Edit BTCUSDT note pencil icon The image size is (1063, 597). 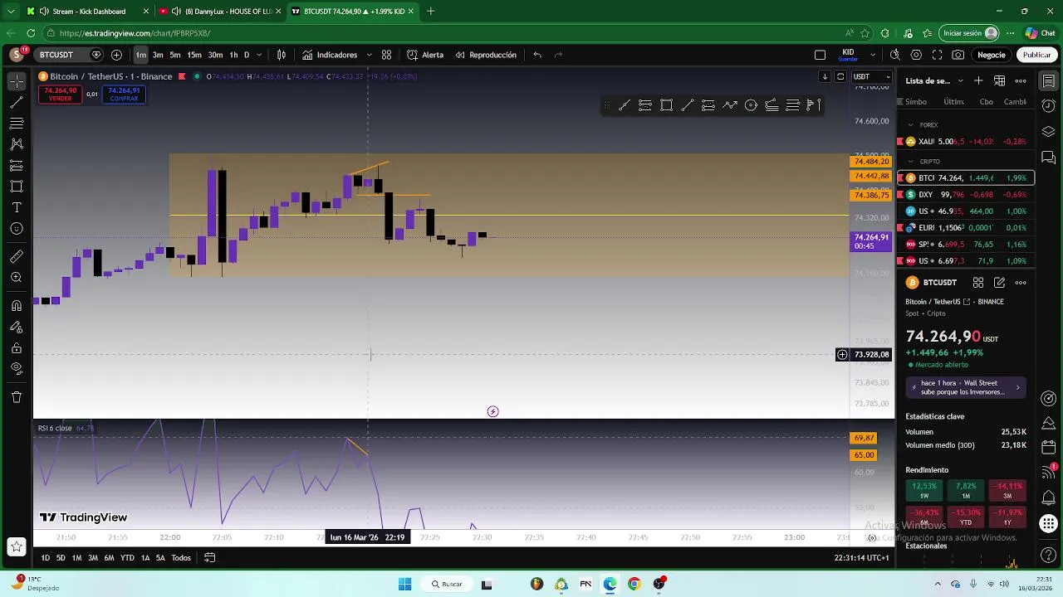(1000, 283)
